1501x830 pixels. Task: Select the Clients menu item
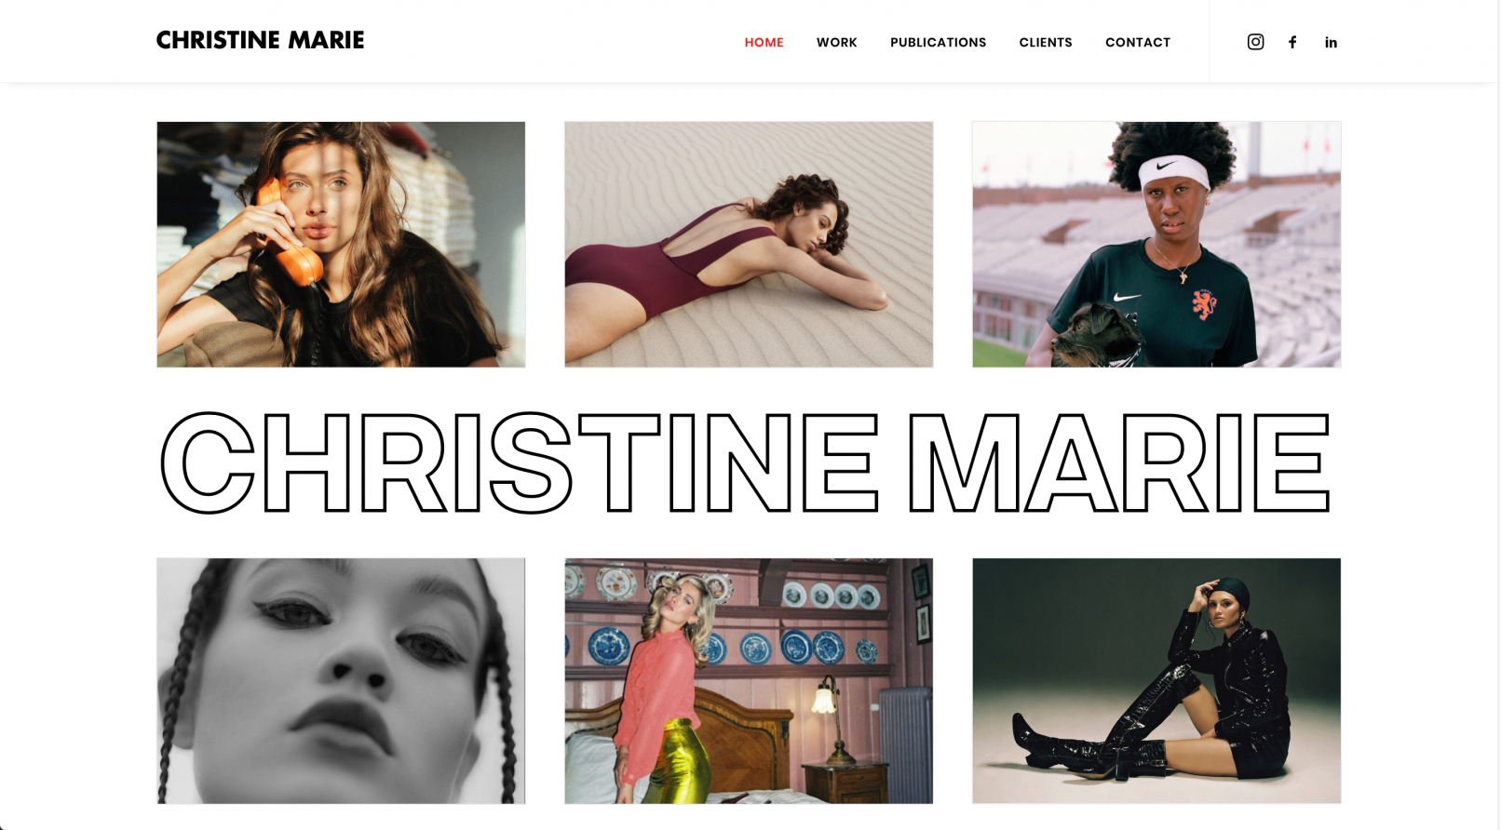pyautogui.click(x=1046, y=42)
